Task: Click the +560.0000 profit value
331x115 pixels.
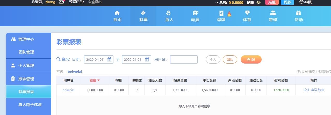Action: [281, 90]
